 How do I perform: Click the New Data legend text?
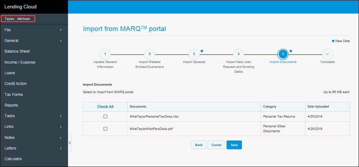342,41
